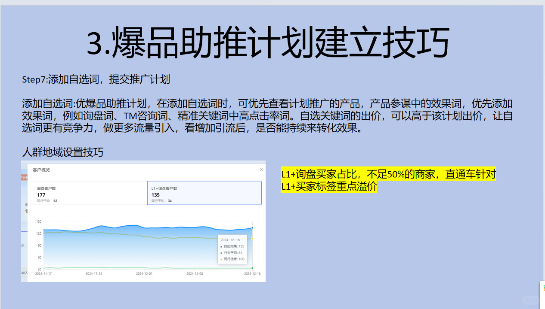This screenshot has width=545, height=309.
Task: Click the 行业平均: 34 tooltip entry
Action: click(232, 253)
